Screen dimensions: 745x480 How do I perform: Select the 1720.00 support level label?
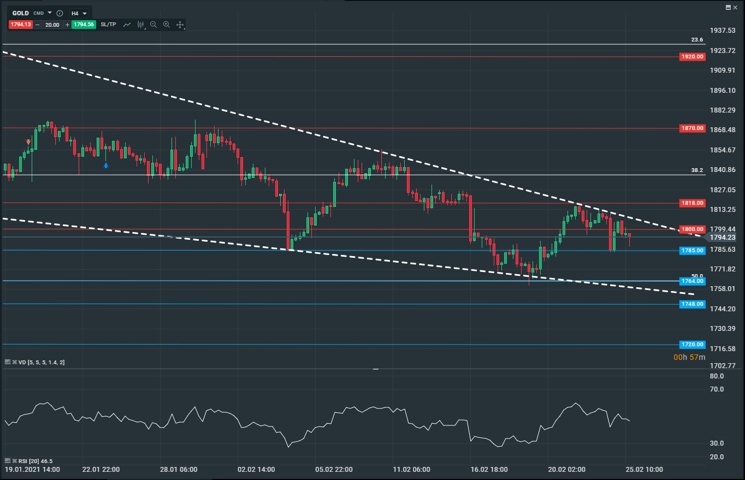tap(692, 345)
